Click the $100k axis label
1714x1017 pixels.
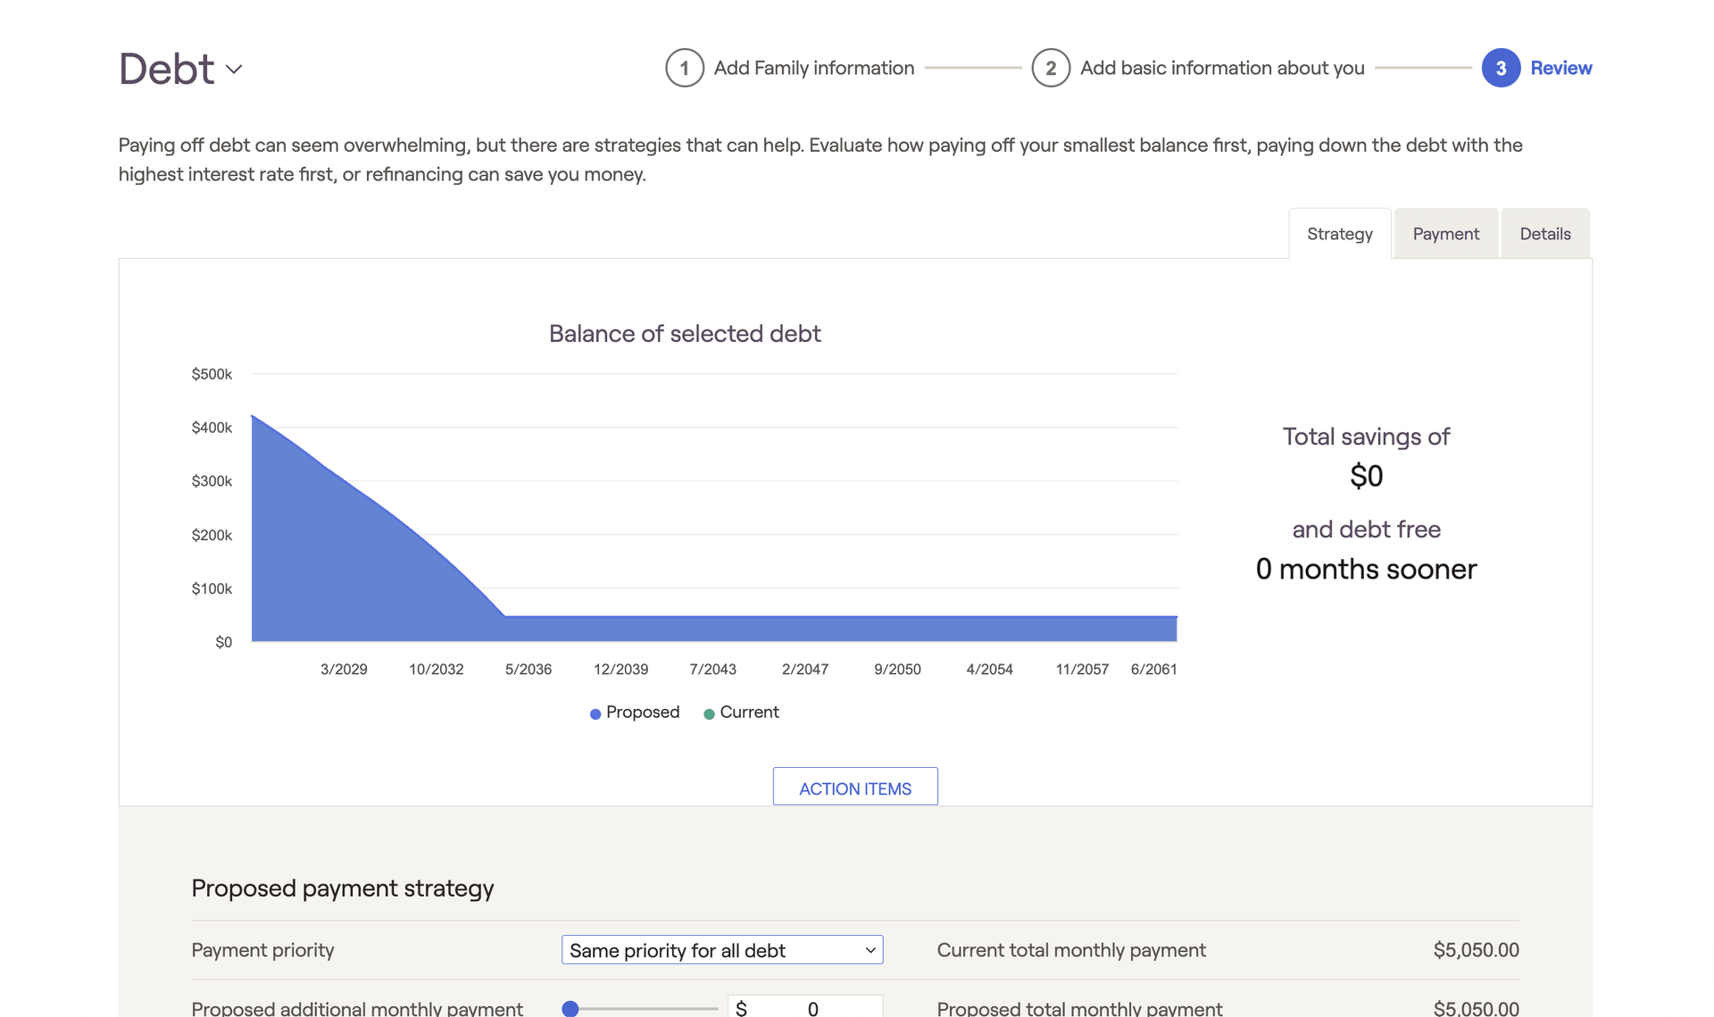coord(212,588)
